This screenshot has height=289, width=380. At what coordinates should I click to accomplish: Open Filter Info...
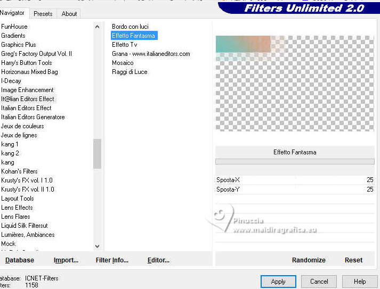click(x=112, y=260)
